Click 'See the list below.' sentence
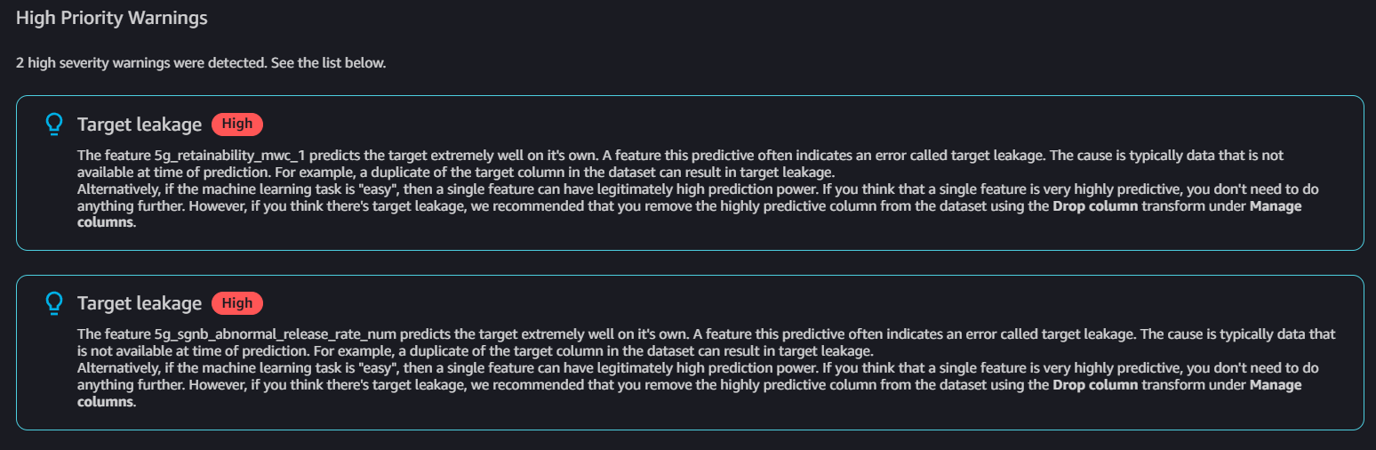Image resolution: width=1376 pixels, height=450 pixels. 334,64
